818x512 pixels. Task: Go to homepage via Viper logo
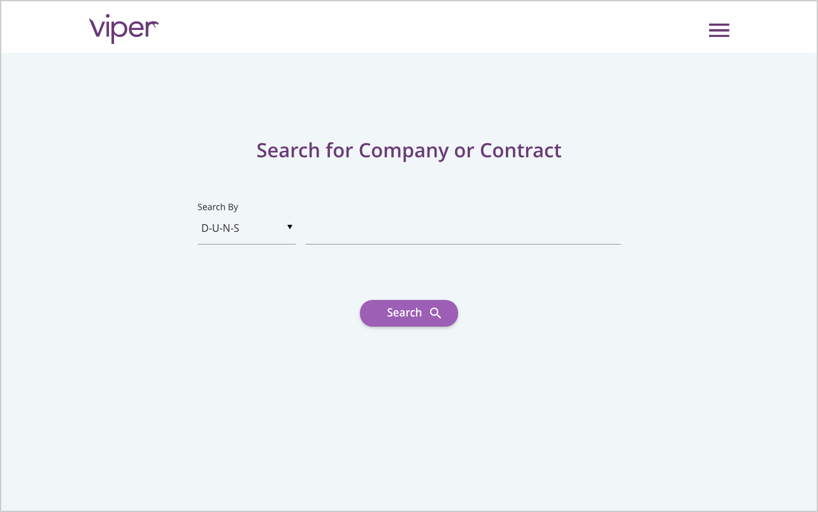pos(124,29)
